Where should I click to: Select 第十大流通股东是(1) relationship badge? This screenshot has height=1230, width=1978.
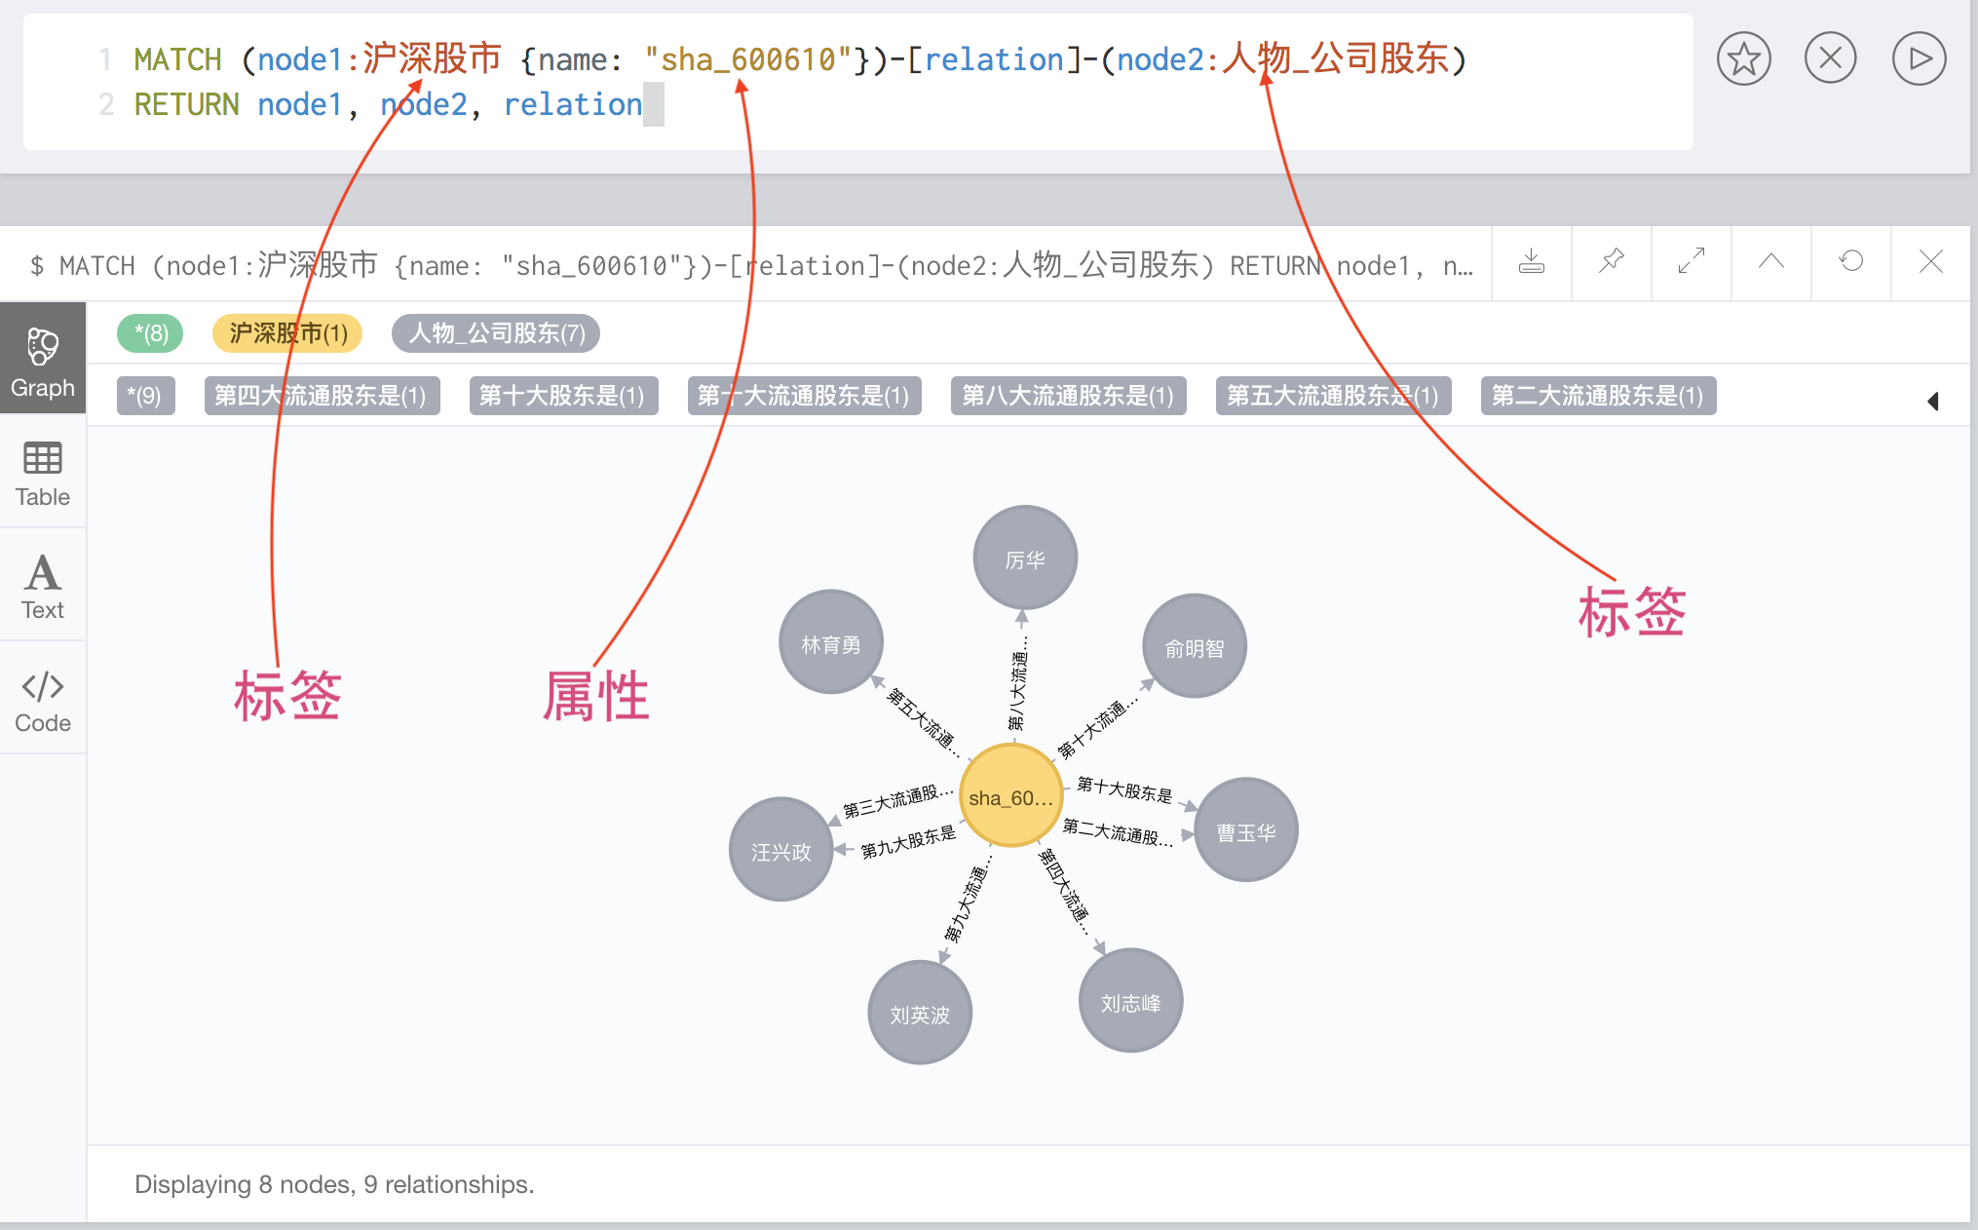click(x=804, y=396)
